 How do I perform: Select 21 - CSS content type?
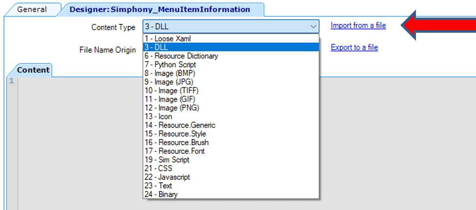click(x=158, y=168)
